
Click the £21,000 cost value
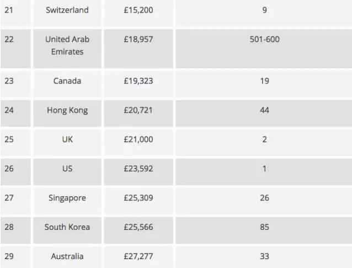pyautogui.click(x=138, y=139)
